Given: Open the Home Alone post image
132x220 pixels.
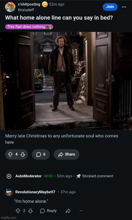Looking at the screenshot, I should (x=66, y=81).
